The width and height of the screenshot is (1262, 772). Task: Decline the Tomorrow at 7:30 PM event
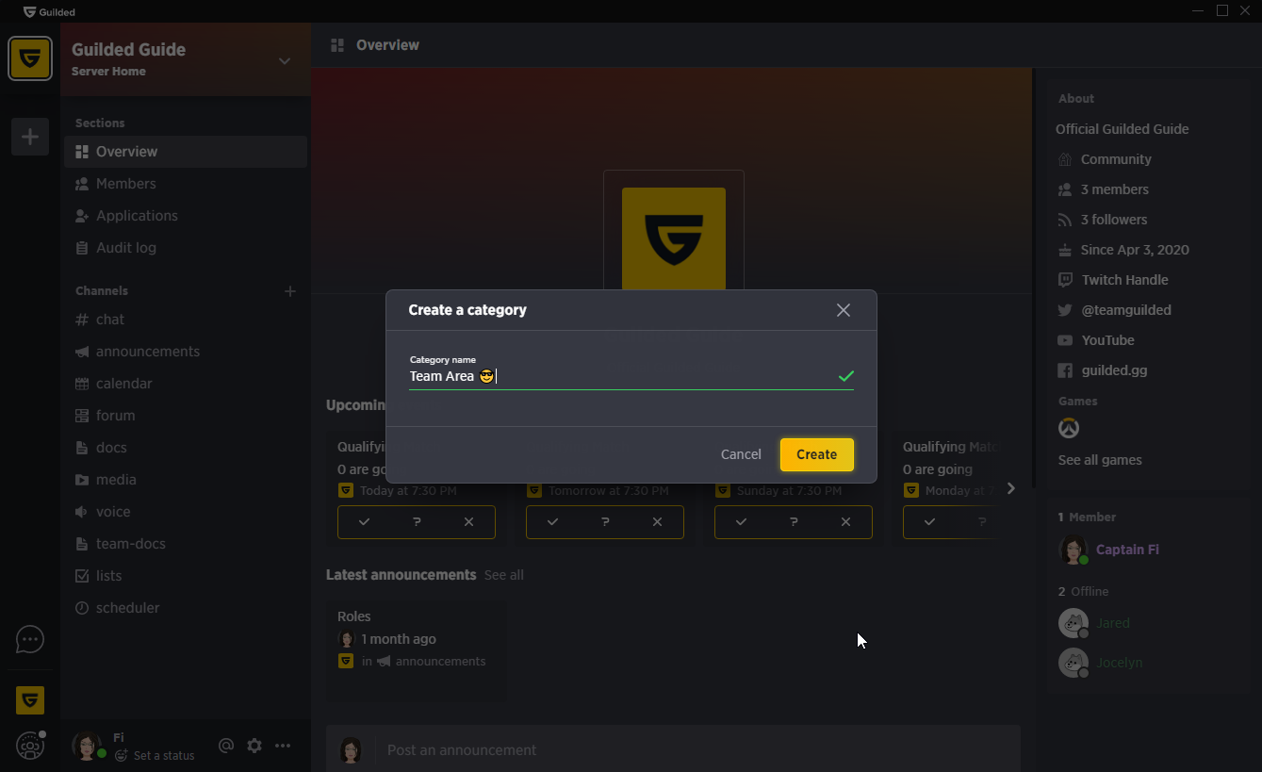pyautogui.click(x=657, y=522)
